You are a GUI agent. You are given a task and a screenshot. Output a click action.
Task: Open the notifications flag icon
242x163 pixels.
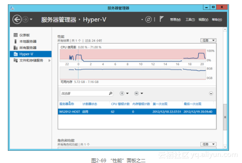pos(161,19)
